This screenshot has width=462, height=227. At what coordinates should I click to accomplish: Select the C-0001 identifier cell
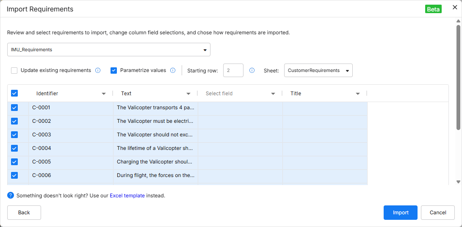point(71,108)
